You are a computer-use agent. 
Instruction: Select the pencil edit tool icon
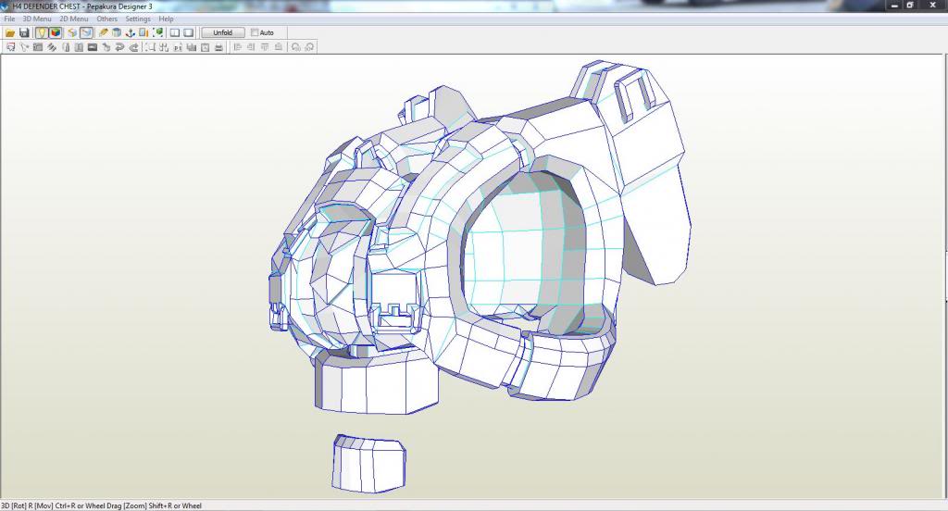(104, 32)
